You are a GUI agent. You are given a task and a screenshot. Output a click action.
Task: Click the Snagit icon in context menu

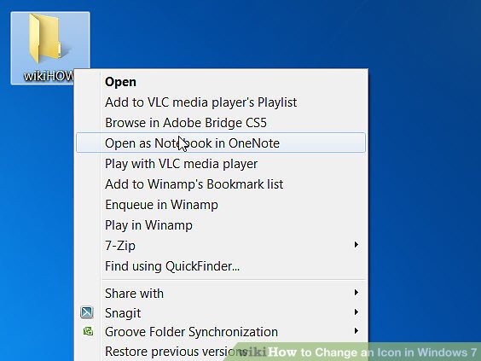(87, 312)
